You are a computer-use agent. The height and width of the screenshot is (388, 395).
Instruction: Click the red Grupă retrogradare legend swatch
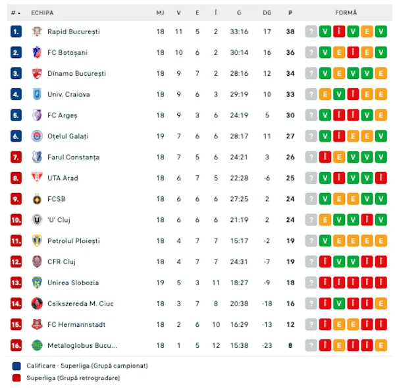(16, 378)
